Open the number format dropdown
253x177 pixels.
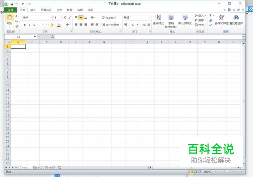pyautogui.click(x=150, y=18)
